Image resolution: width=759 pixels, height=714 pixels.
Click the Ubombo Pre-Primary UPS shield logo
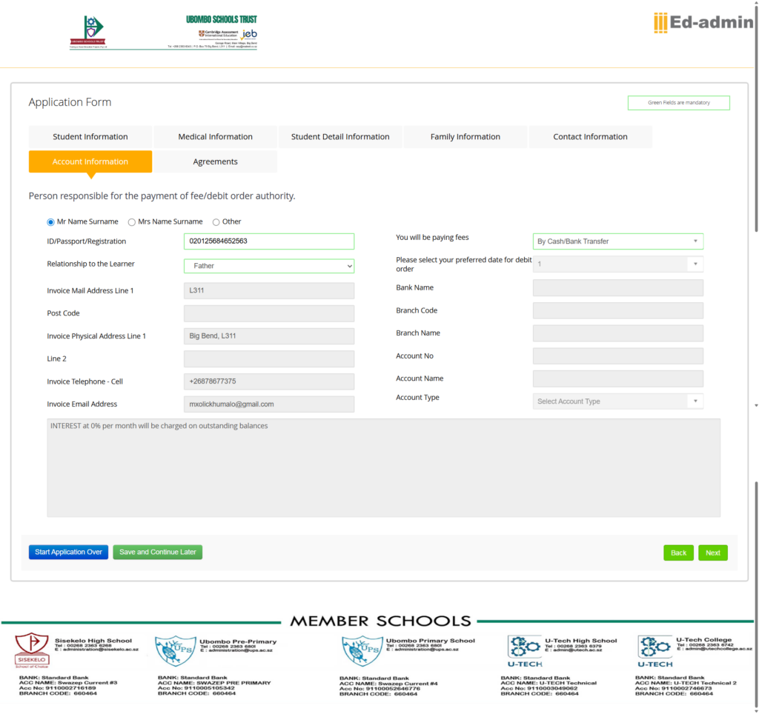pos(175,650)
